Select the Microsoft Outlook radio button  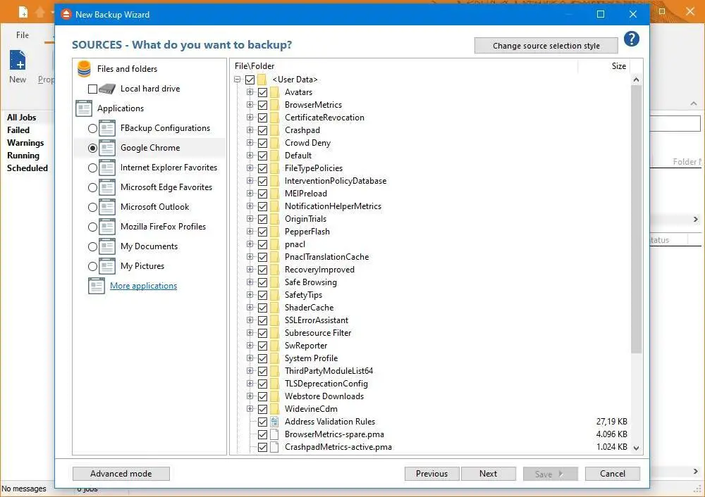click(x=92, y=208)
